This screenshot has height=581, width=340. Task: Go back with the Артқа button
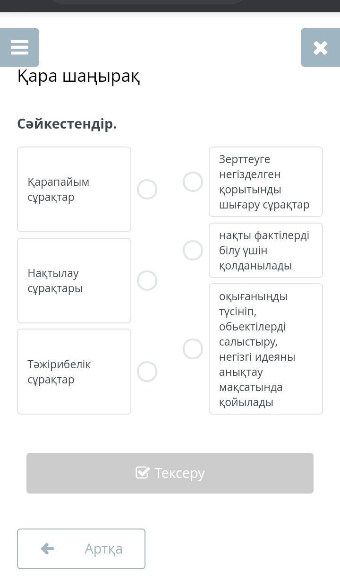click(x=81, y=548)
